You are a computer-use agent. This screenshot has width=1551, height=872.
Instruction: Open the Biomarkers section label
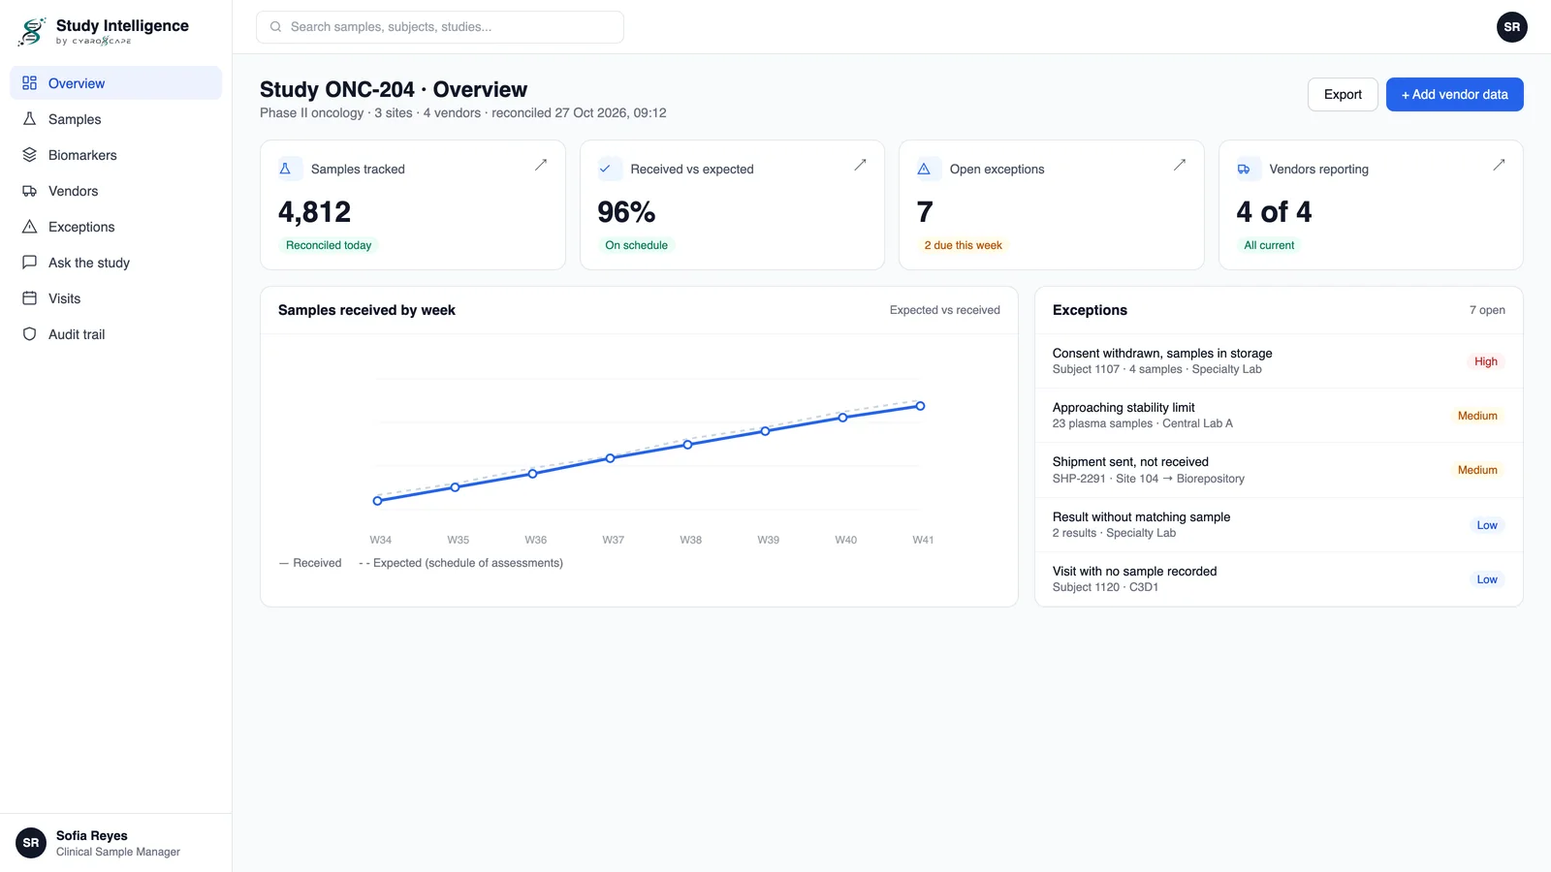coord(82,155)
